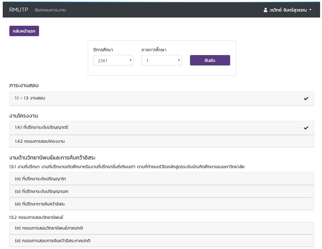Click the user profile icon in navbar

point(265,10)
